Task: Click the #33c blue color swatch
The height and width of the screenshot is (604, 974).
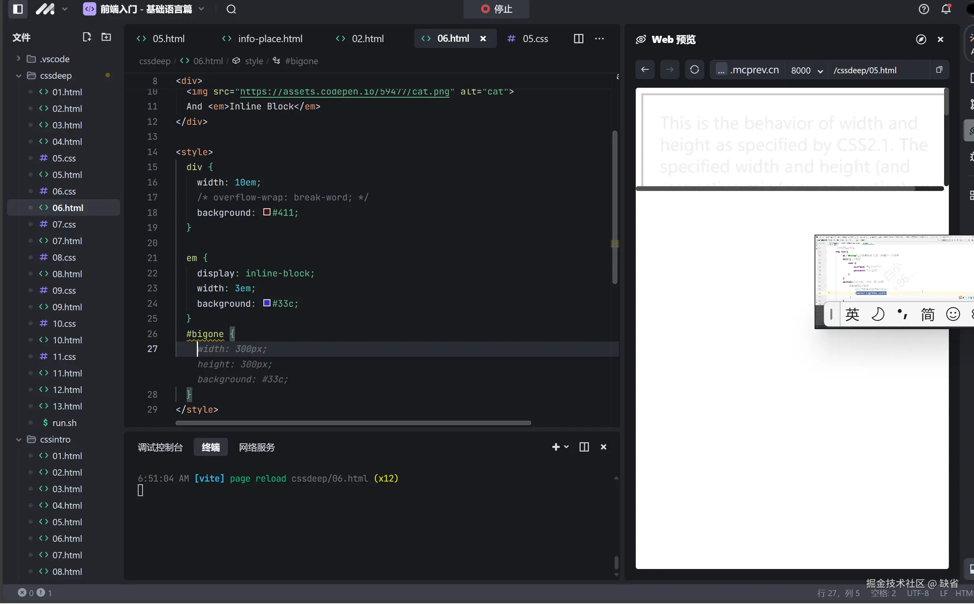Action: [x=267, y=303]
